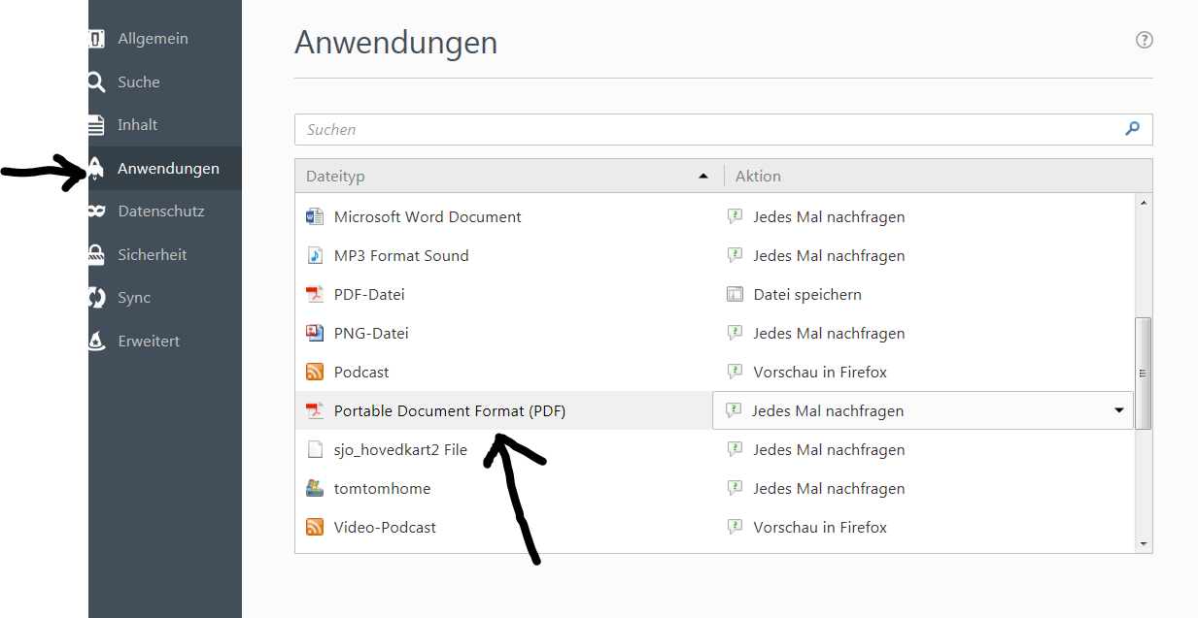
Task: Go to the Sicherheit settings
Action: pos(153,254)
